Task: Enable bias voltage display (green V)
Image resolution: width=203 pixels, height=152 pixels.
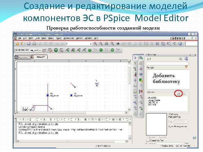Action: [90, 50]
